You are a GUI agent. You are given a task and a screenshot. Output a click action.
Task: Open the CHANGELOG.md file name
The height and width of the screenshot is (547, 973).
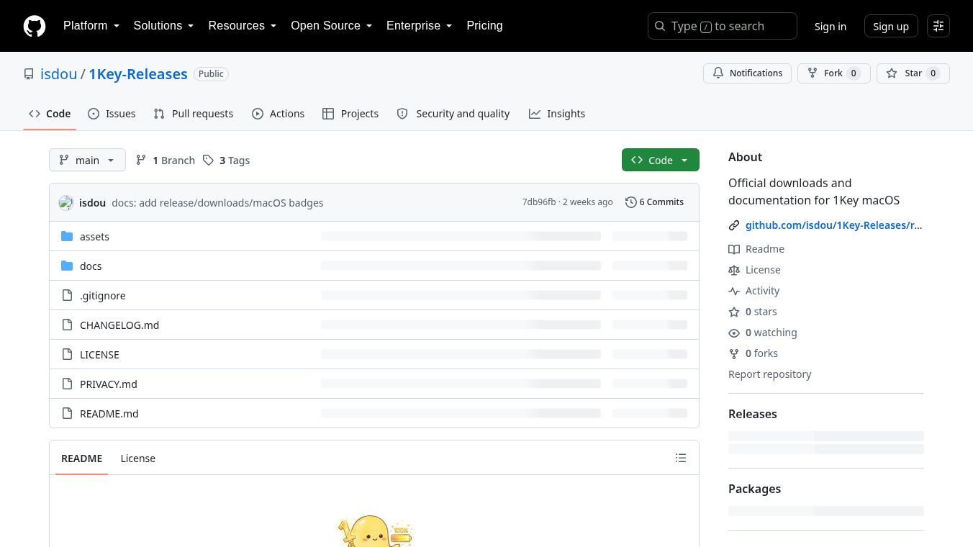coord(119,325)
